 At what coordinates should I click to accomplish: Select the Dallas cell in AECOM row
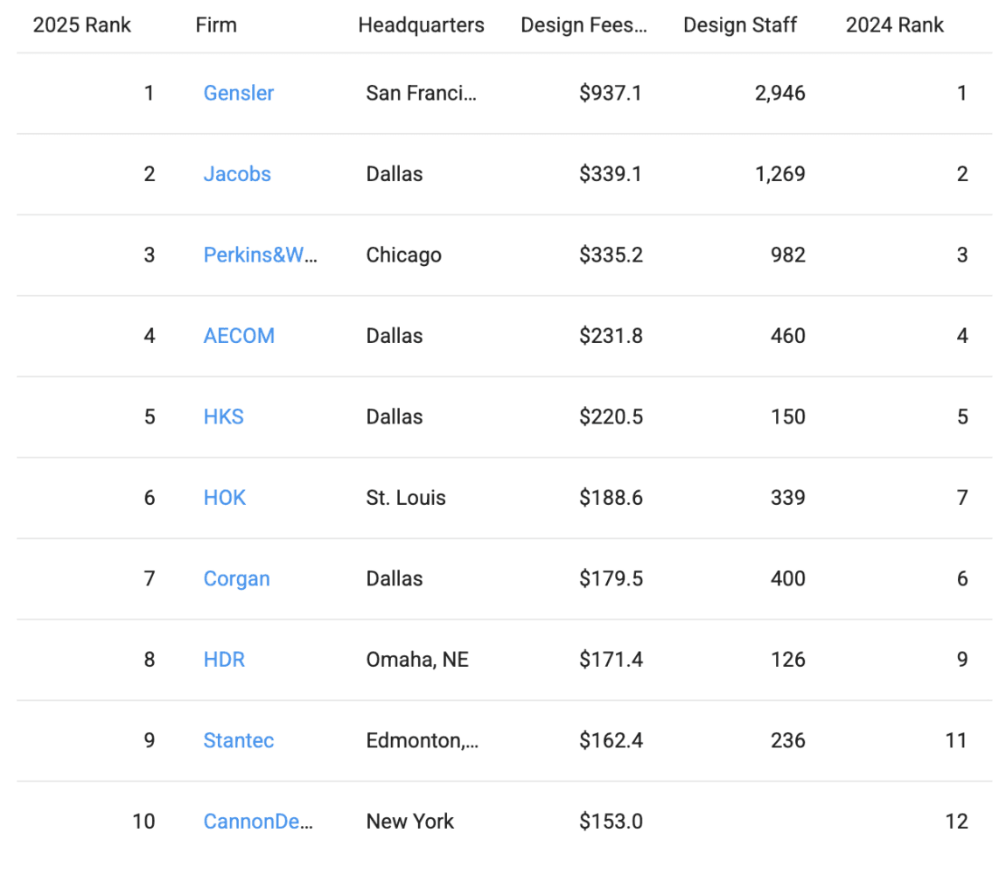(394, 336)
